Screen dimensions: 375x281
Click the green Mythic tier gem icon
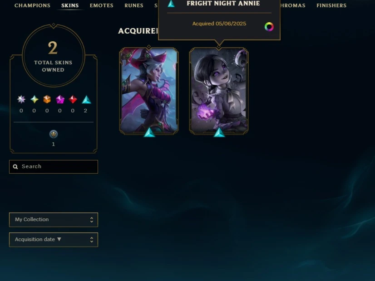click(x=35, y=99)
